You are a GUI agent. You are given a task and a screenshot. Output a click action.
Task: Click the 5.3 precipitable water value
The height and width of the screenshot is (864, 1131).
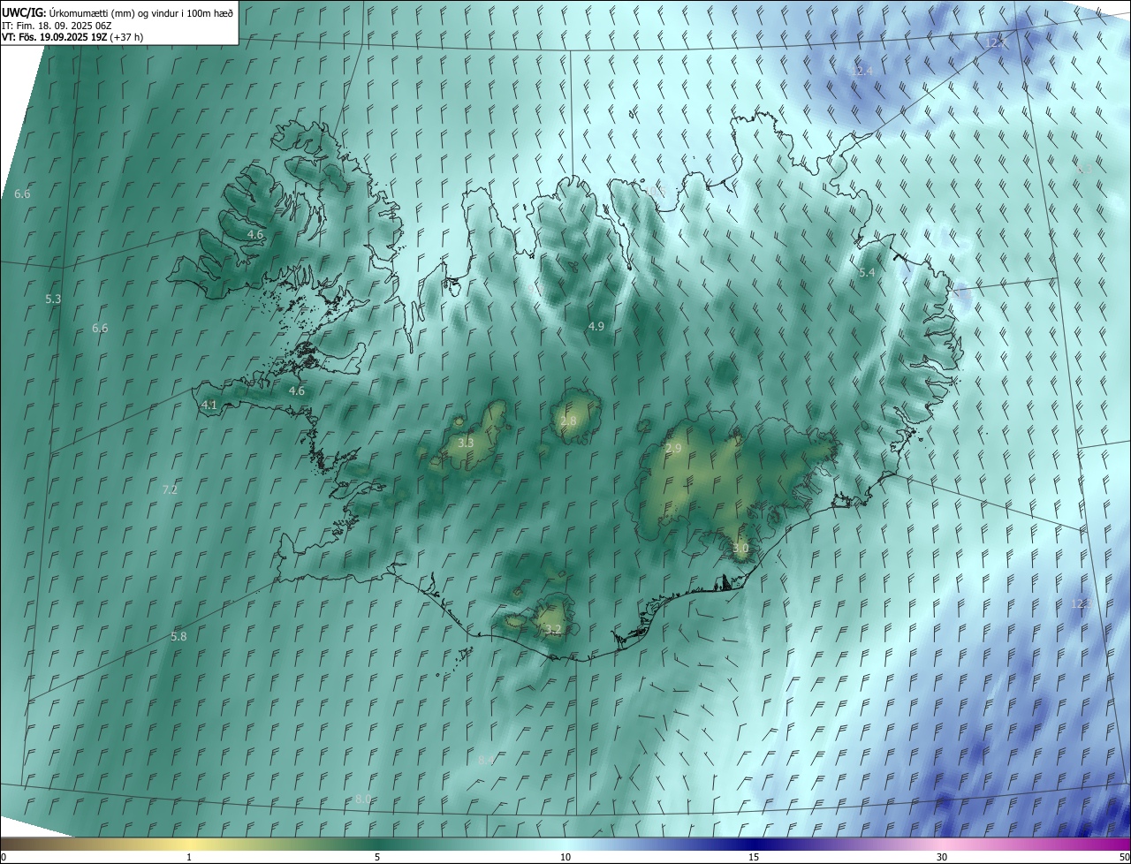point(53,299)
